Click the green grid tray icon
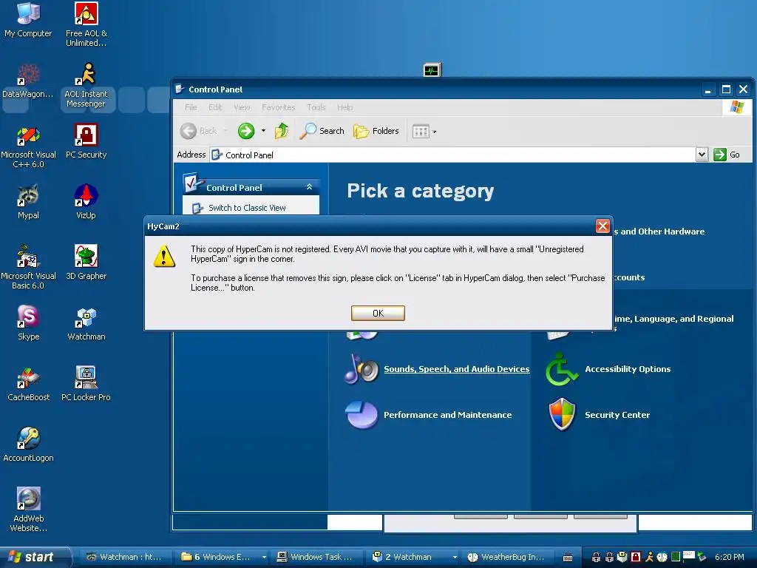 tap(676, 557)
